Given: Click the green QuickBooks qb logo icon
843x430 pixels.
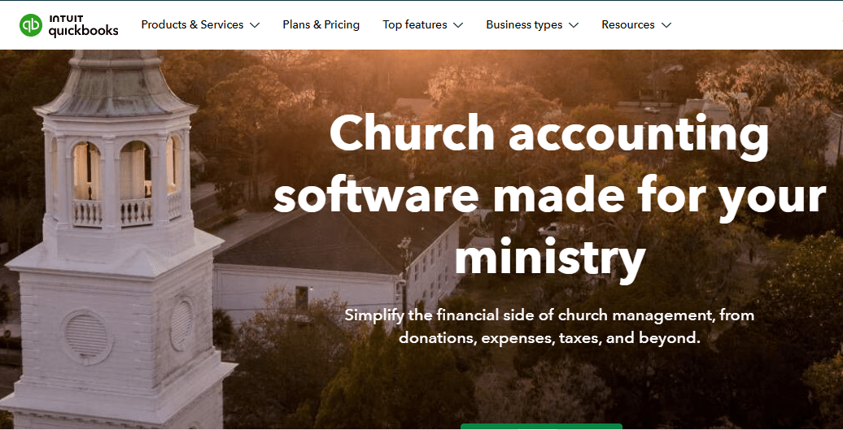Looking at the screenshot, I should (31, 25).
